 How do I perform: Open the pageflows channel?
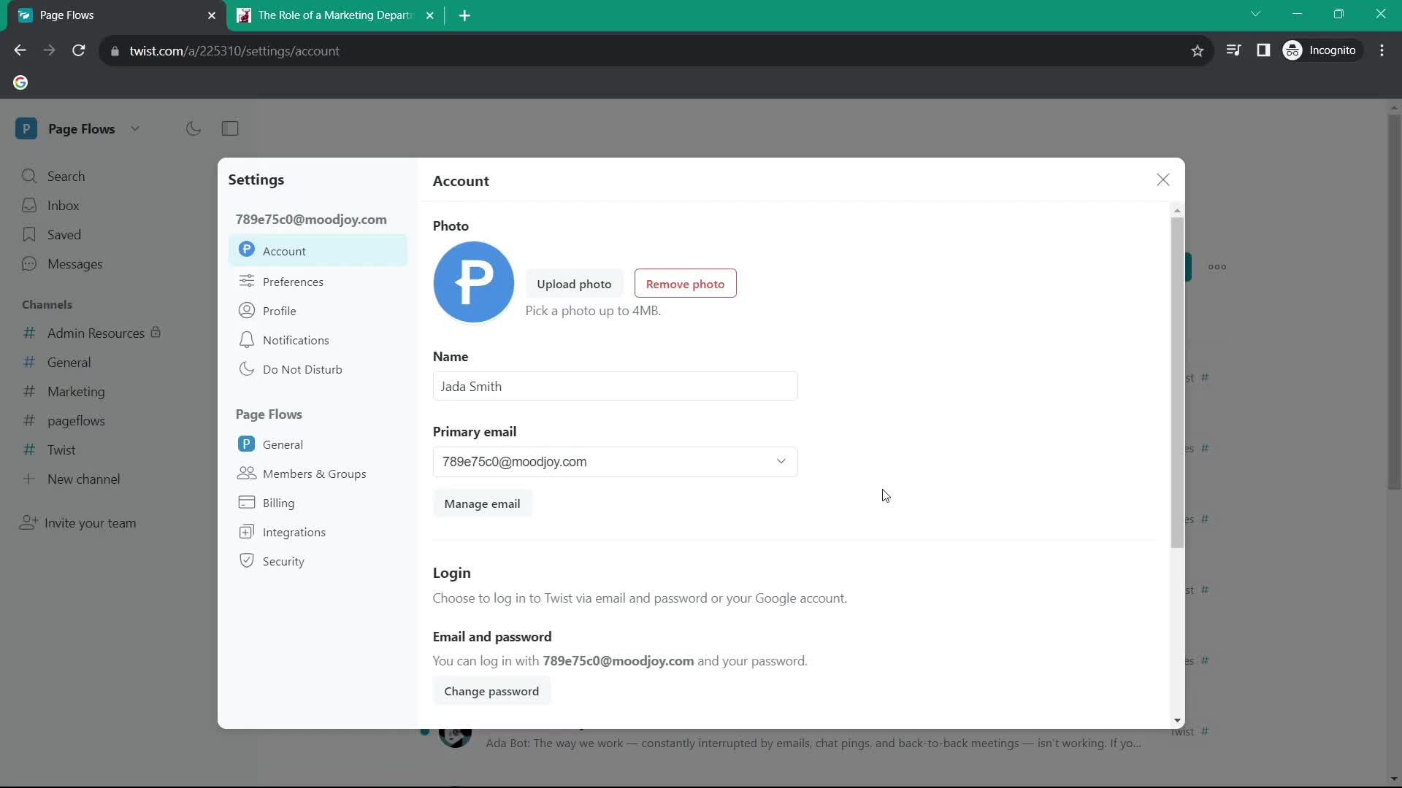(x=64, y=420)
